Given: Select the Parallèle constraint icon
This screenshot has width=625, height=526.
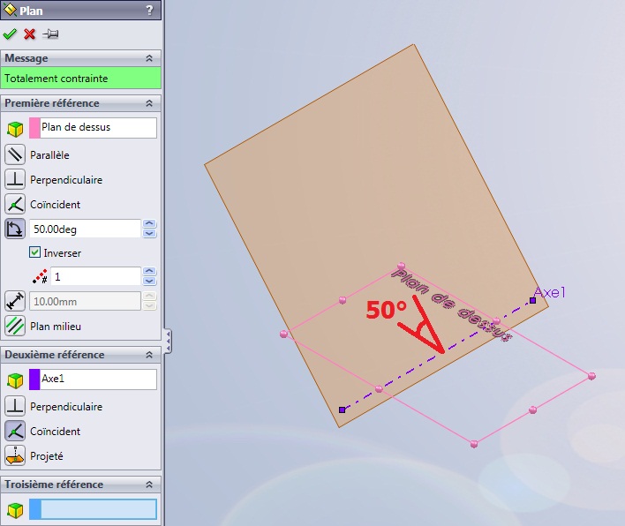Looking at the screenshot, I should pyautogui.click(x=15, y=154).
